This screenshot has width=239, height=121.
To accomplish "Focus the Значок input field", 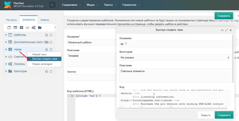I will [91, 77].
